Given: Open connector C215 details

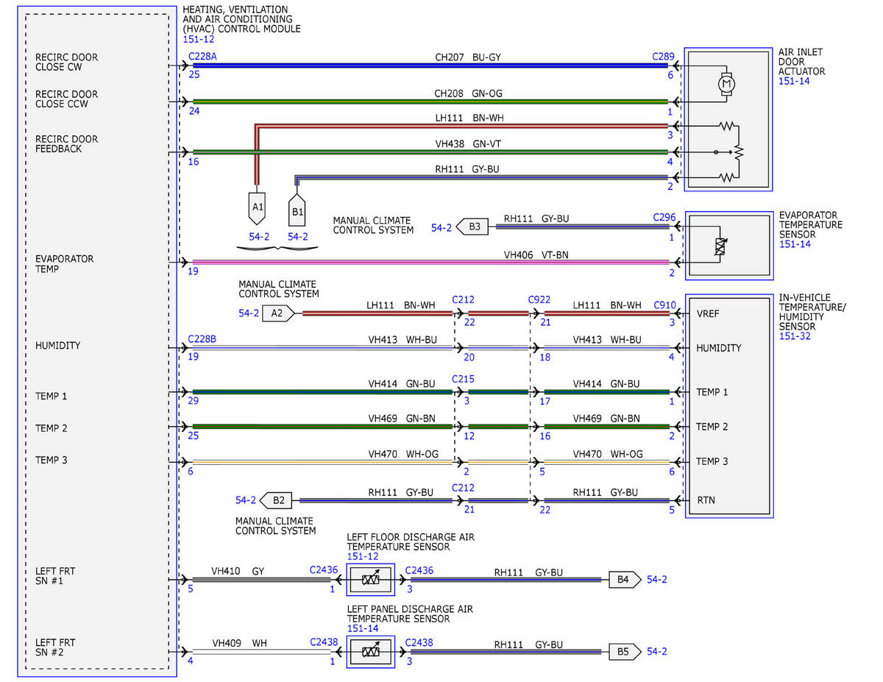Looking at the screenshot, I should point(464,379).
